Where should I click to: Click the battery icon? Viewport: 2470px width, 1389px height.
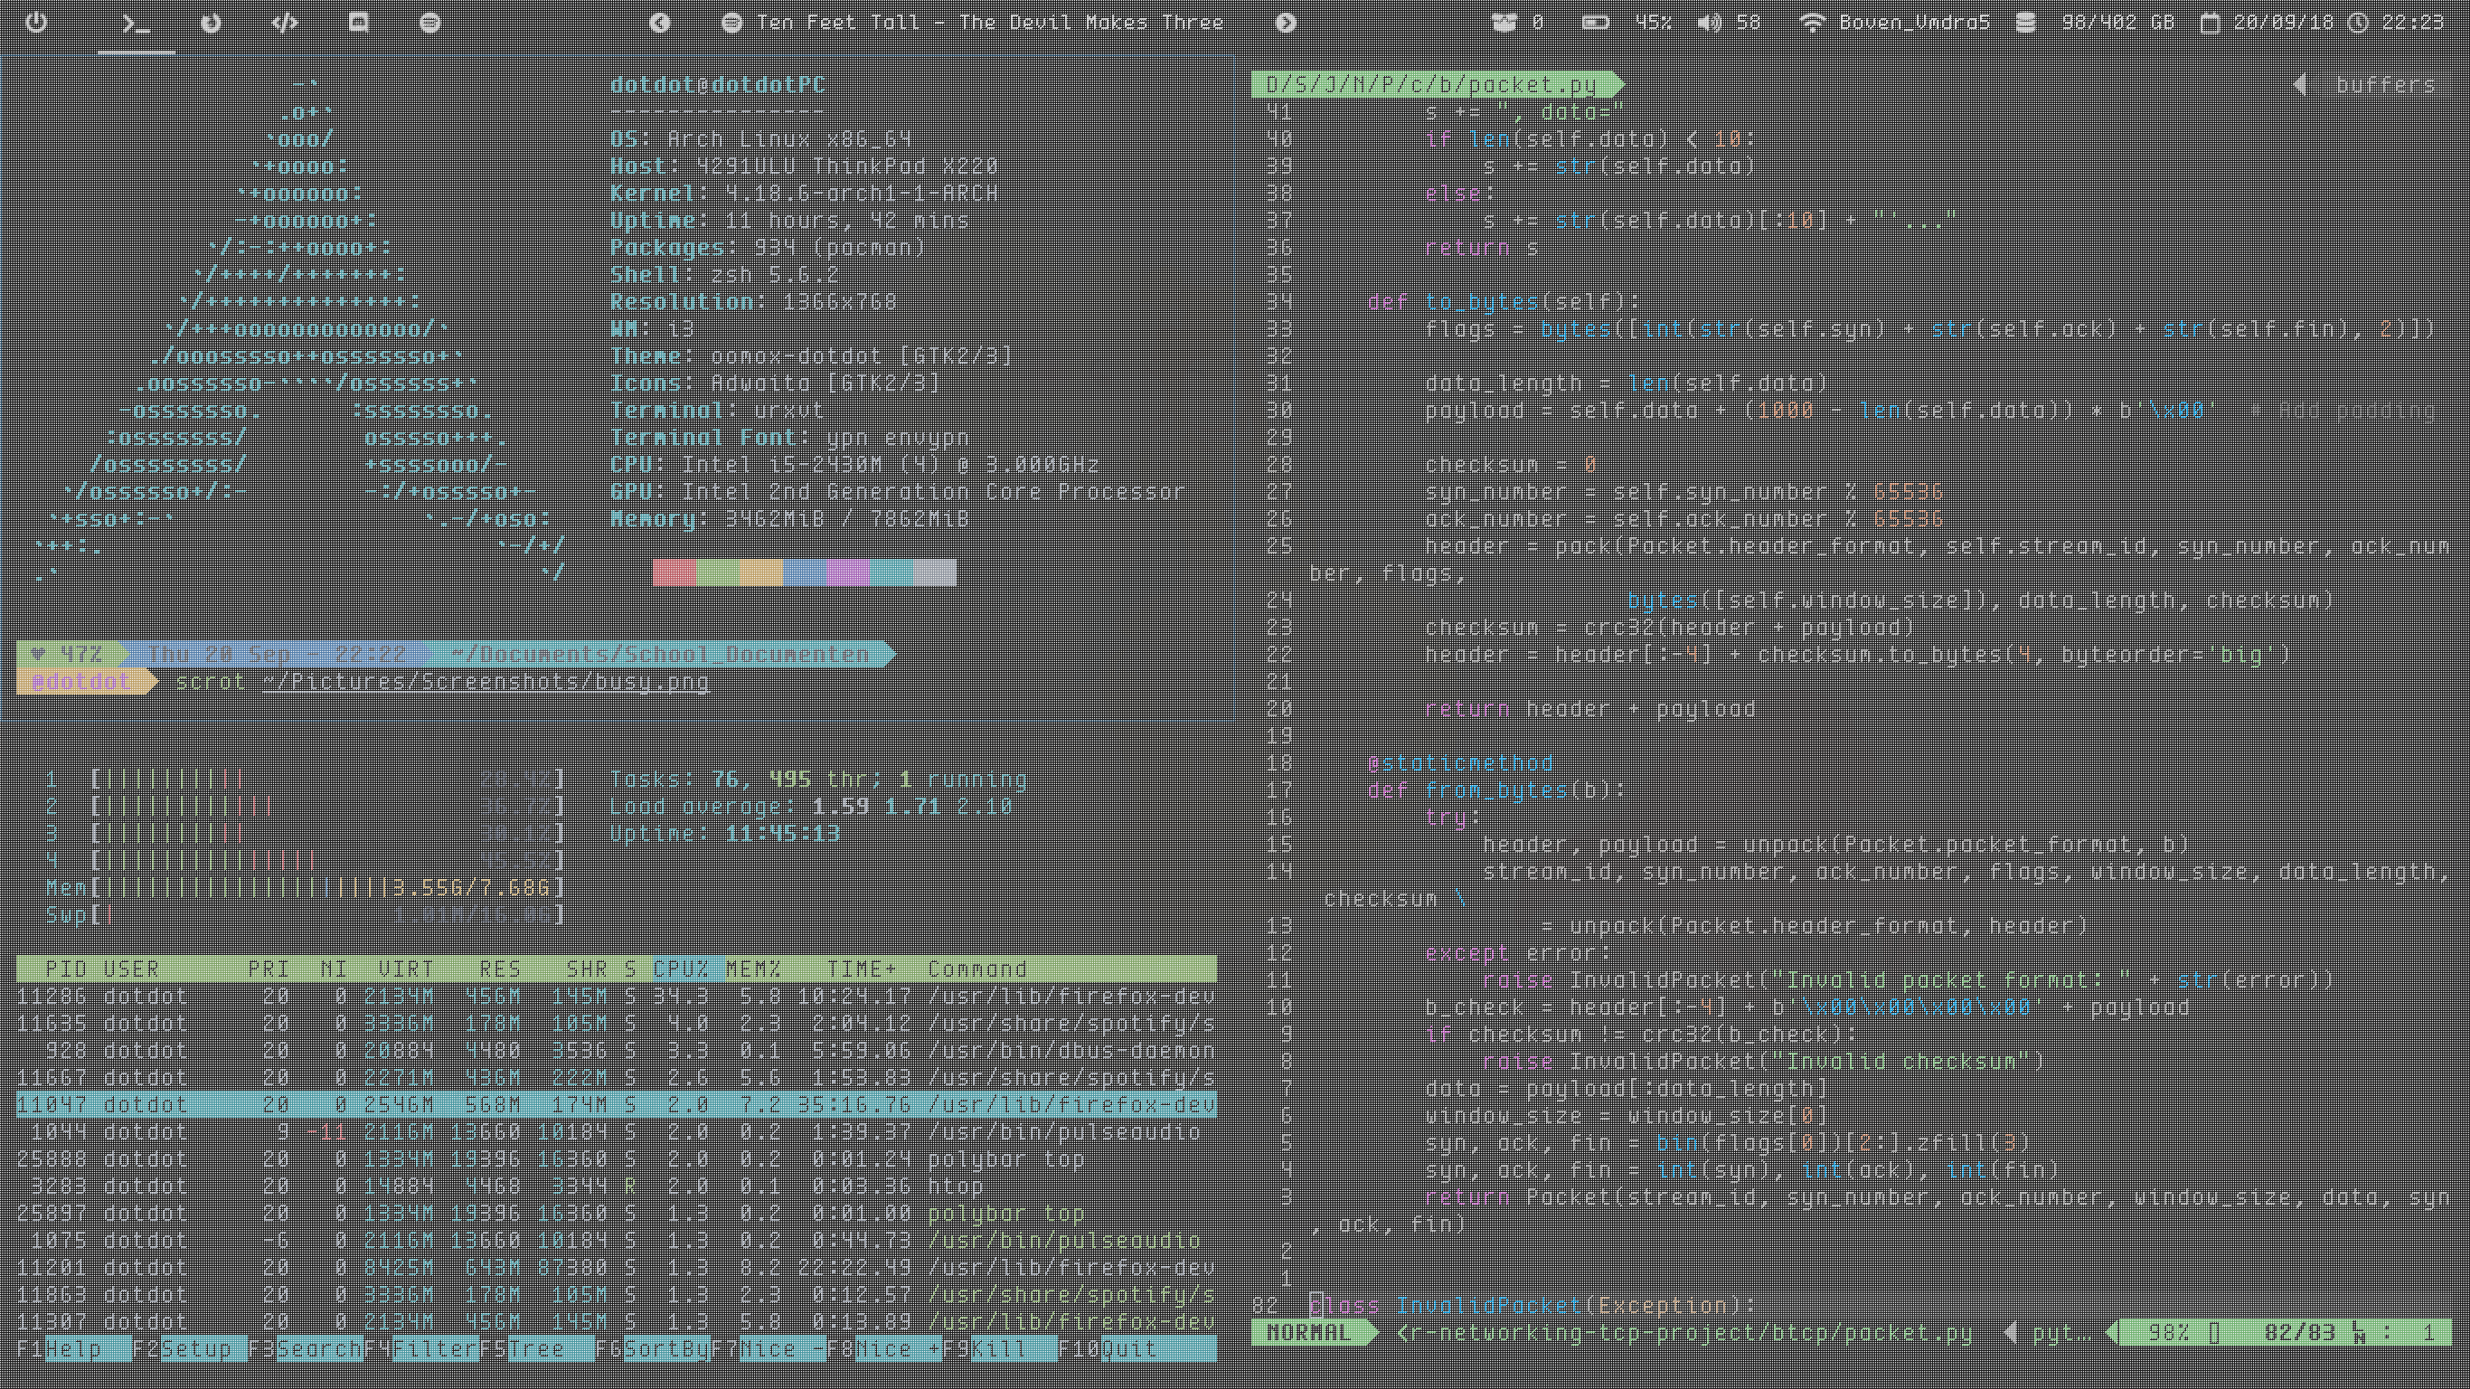[x=1596, y=22]
